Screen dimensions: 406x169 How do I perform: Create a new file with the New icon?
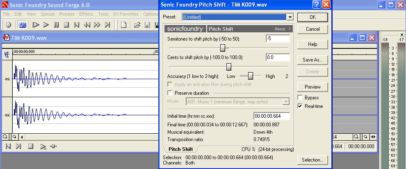pos(124,25)
